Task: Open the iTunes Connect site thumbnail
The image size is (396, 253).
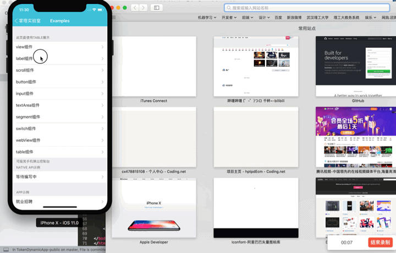Action: pyautogui.click(x=154, y=66)
